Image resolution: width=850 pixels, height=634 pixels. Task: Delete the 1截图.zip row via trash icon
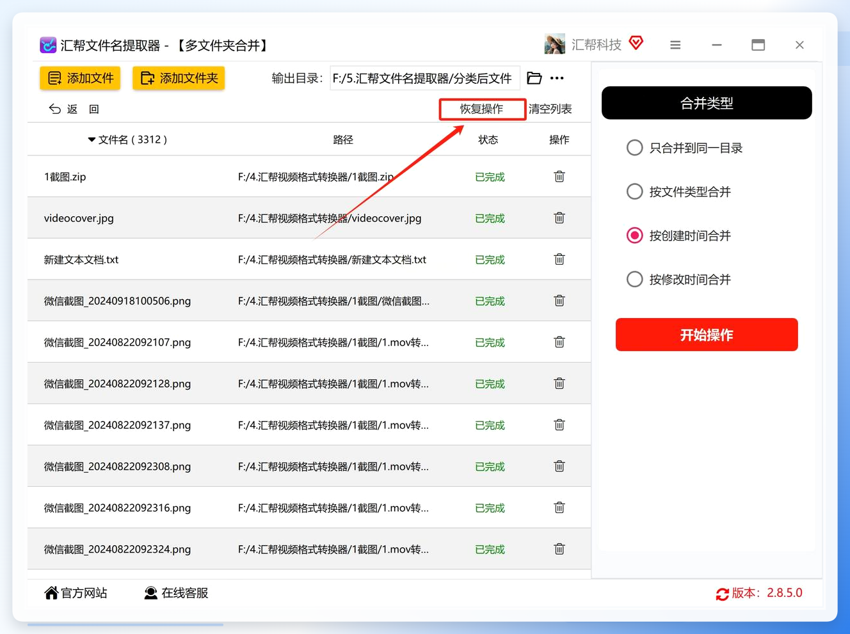[x=559, y=177]
